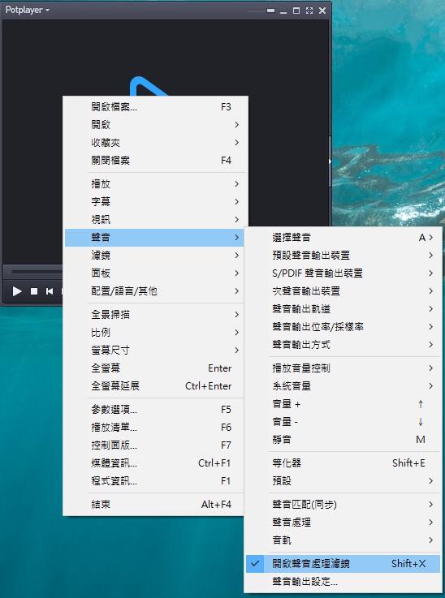445x598 pixels.
Task: Click the Play button in PotPlayer
Action: (x=17, y=291)
